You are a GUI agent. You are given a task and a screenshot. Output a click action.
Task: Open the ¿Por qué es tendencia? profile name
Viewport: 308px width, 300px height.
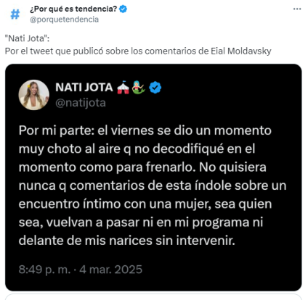tap(73, 9)
